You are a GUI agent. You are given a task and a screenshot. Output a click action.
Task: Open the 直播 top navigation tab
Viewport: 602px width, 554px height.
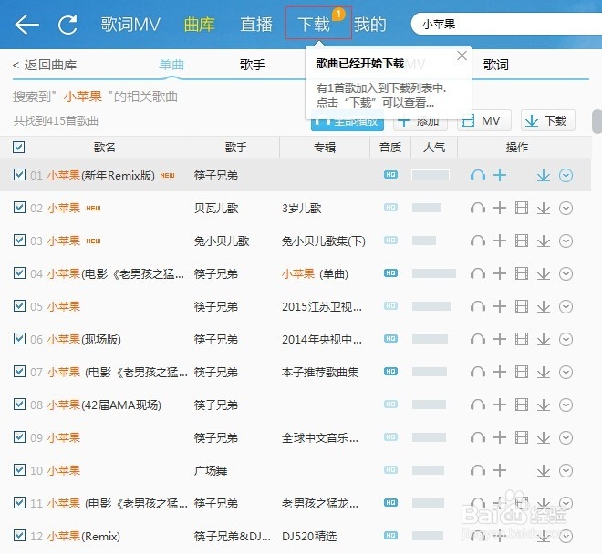256,25
